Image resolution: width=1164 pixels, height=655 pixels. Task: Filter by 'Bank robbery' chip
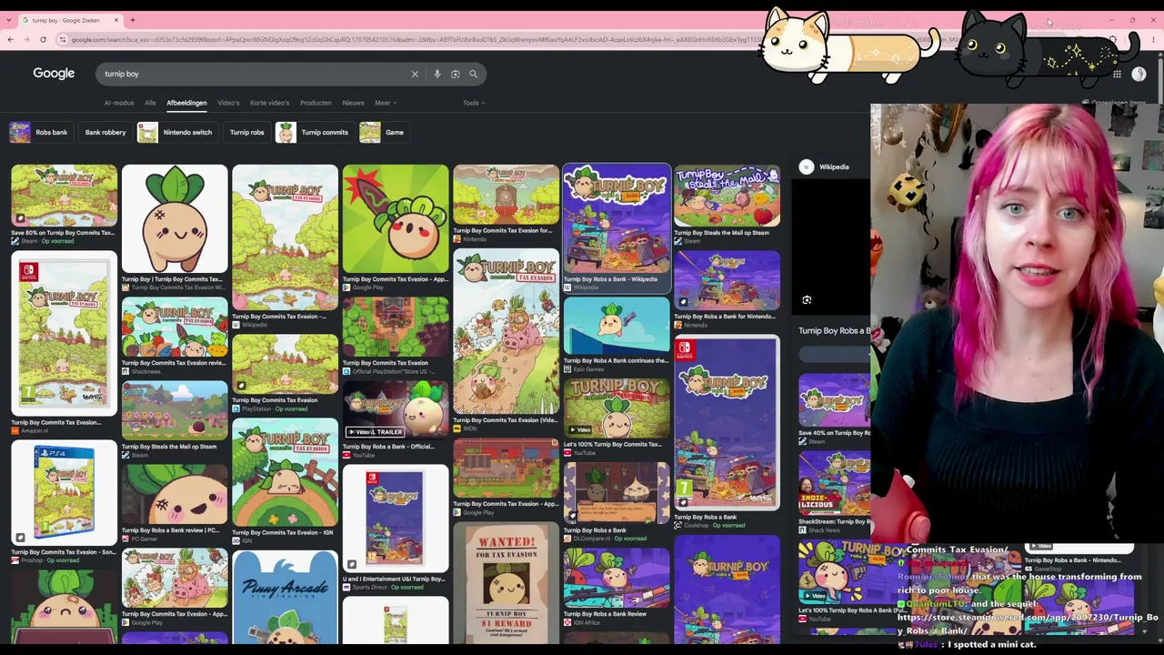coord(105,133)
